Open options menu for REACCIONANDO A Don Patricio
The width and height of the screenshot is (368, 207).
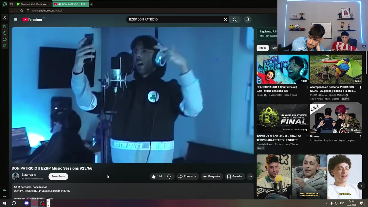(307, 88)
